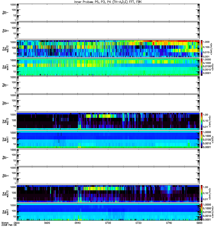Click the '0620' time axis label

[47, 223]
